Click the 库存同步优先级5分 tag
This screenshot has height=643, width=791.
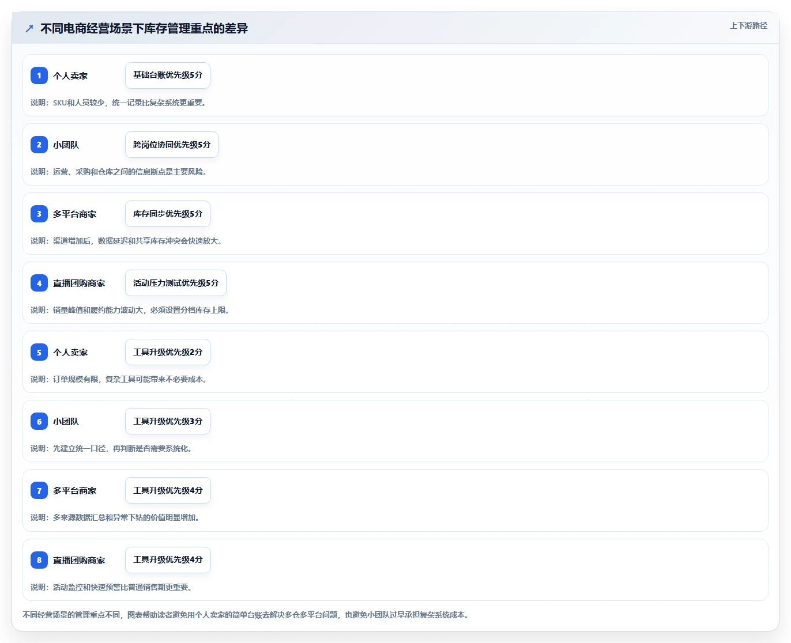click(168, 214)
